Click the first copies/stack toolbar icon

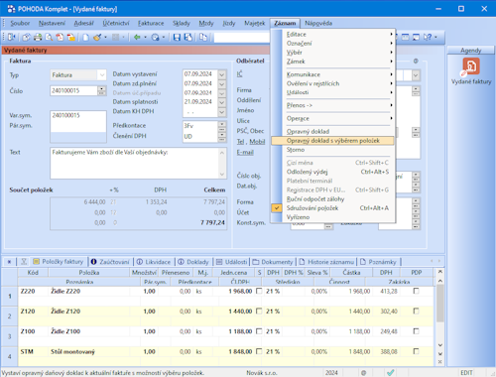tap(27, 37)
